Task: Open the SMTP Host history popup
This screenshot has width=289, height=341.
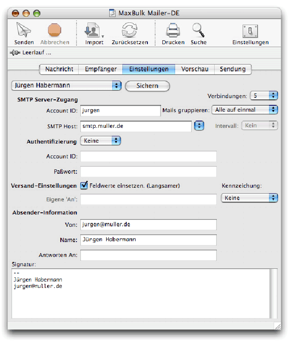Action: pyautogui.click(x=199, y=125)
